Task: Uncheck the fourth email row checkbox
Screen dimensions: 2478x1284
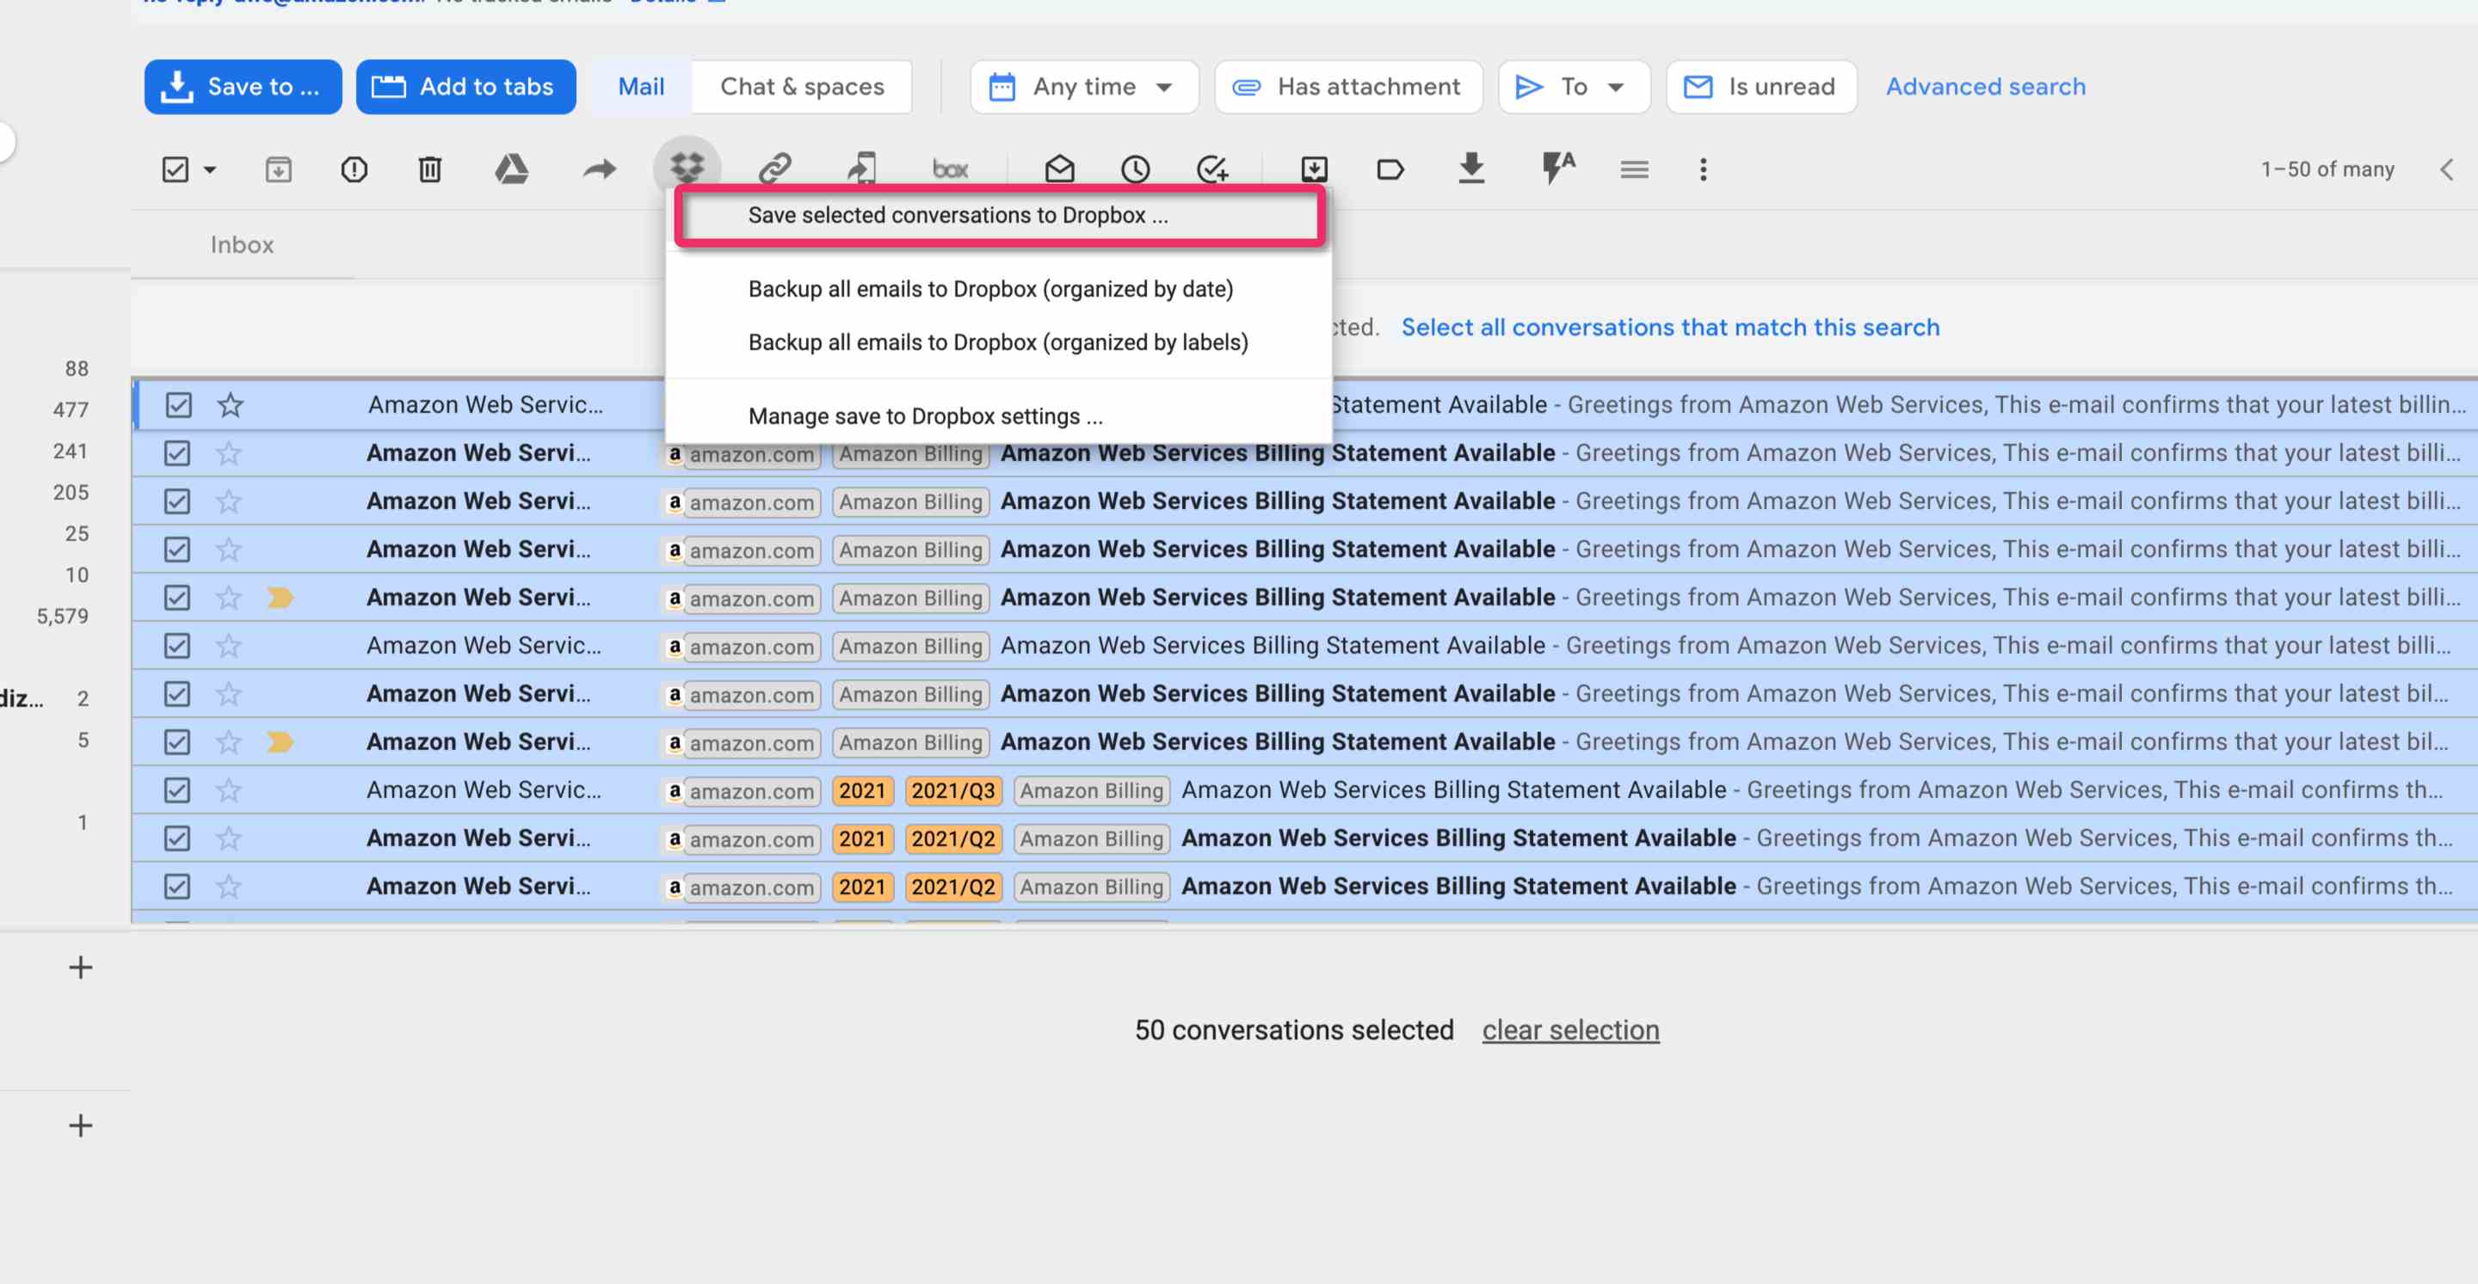Action: [177, 550]
